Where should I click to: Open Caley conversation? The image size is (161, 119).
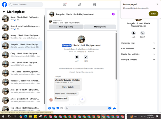(x=22, y=55)
